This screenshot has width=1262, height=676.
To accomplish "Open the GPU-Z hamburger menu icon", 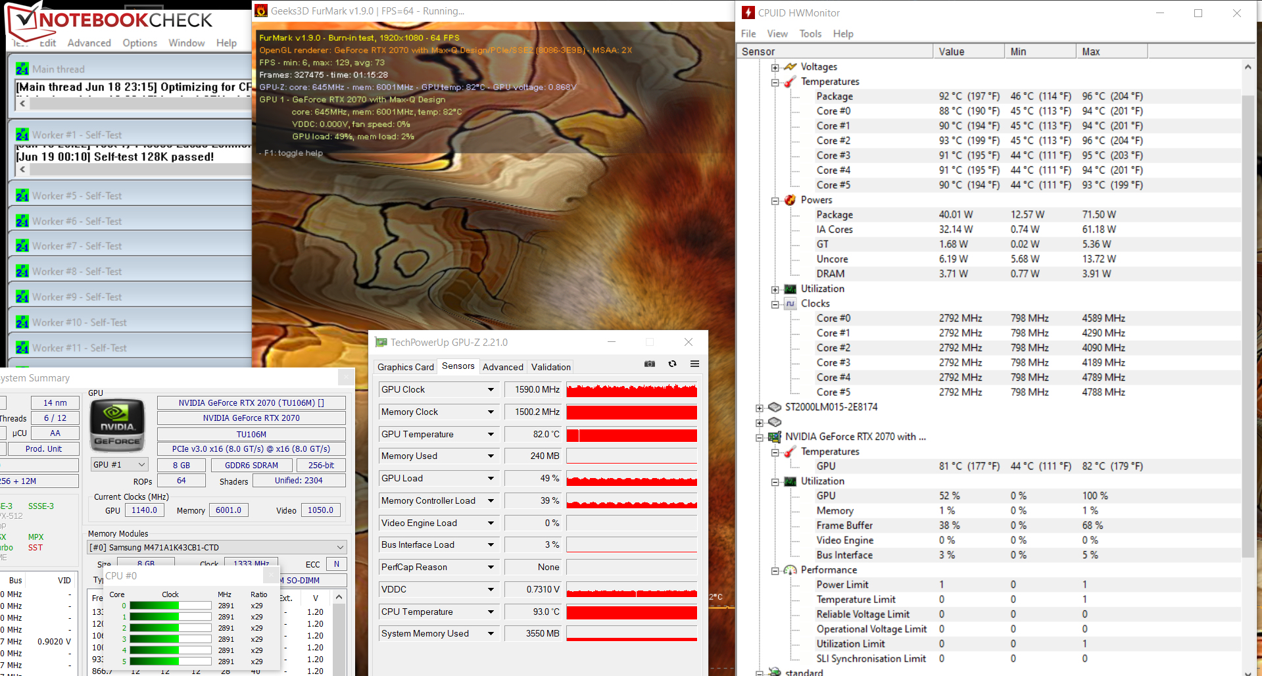I will click(694, 364).
